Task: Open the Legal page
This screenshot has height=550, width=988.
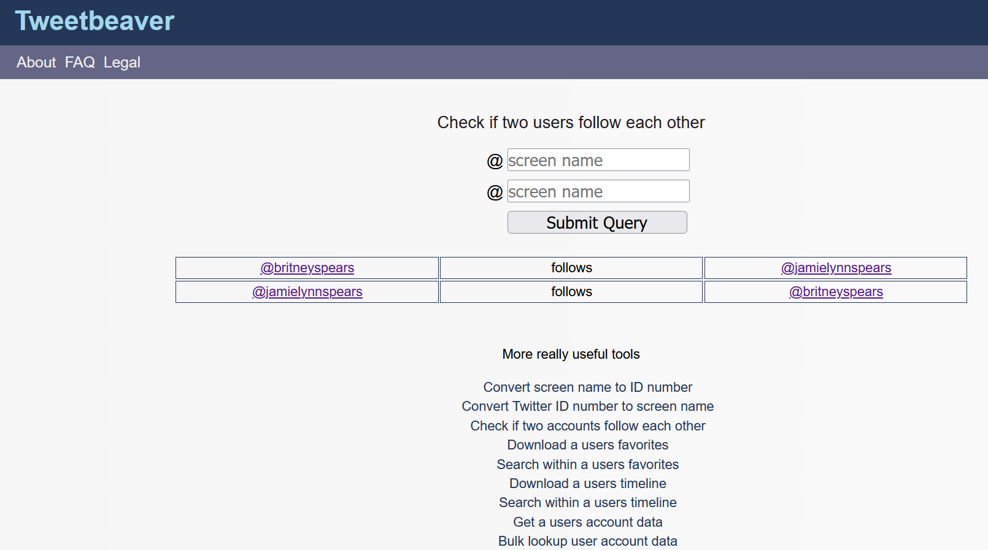Action: (122, 63)
